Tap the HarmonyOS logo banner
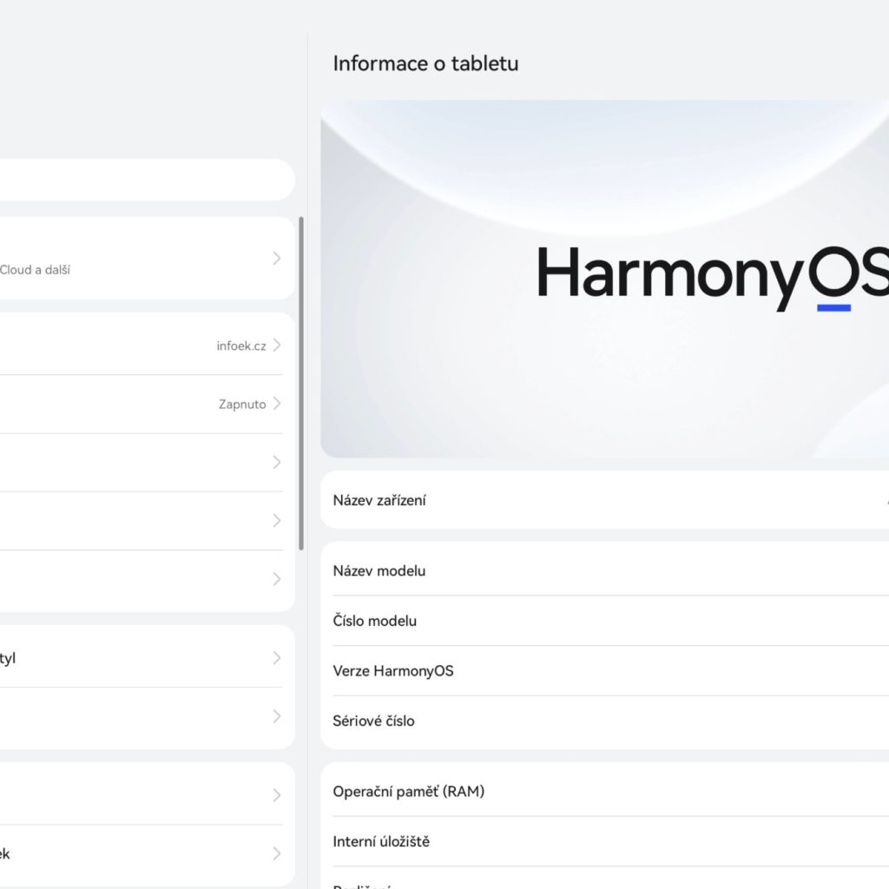Image resolution: width=889 pixels, height=889 pixels. [605, 278]
